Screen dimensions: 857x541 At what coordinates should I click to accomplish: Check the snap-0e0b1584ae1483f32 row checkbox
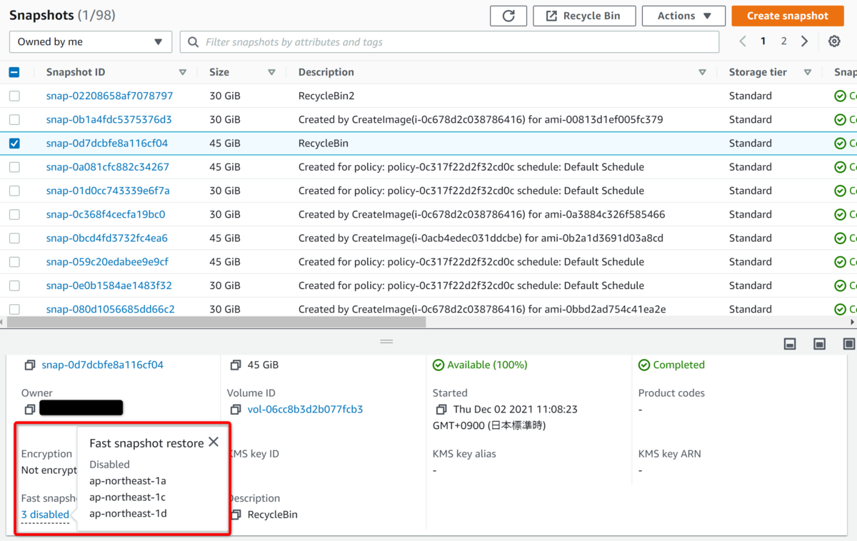click(x=14, y=285)
